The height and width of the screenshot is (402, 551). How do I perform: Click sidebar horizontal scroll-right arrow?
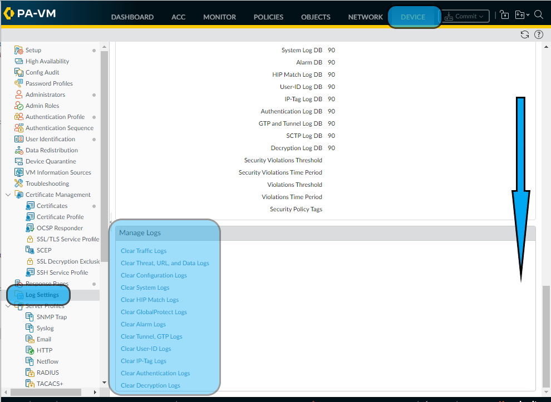[x=95, y=392]
